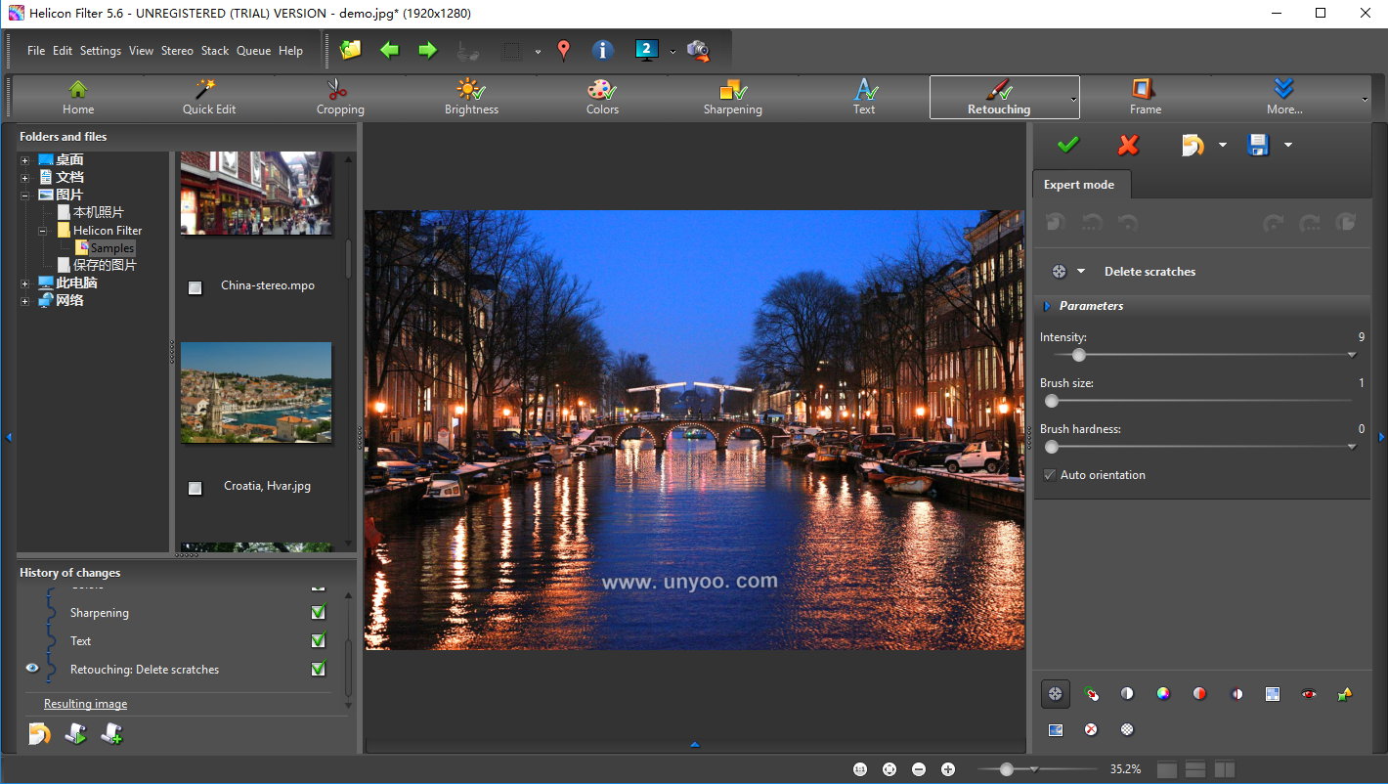
Task: Open the Colors tab
Action: coord(602,98)
